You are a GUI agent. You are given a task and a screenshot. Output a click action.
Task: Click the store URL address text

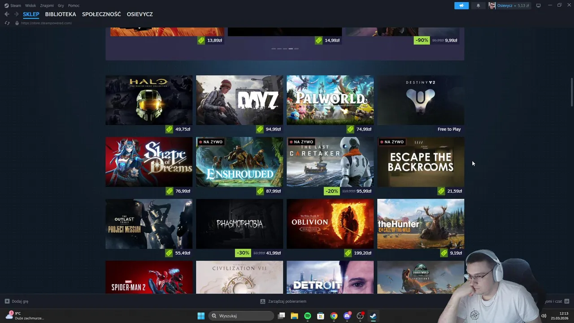46,23
